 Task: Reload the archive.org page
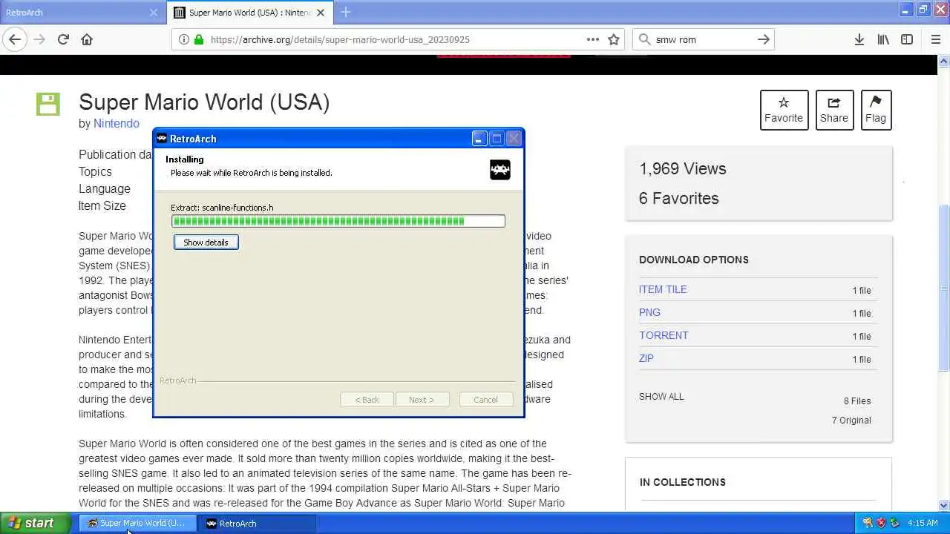63,39
